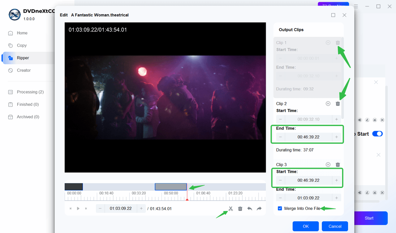This screenshot has height=233, width=396.
Task: Open the hamburger menu in main window
Action: 356,6
